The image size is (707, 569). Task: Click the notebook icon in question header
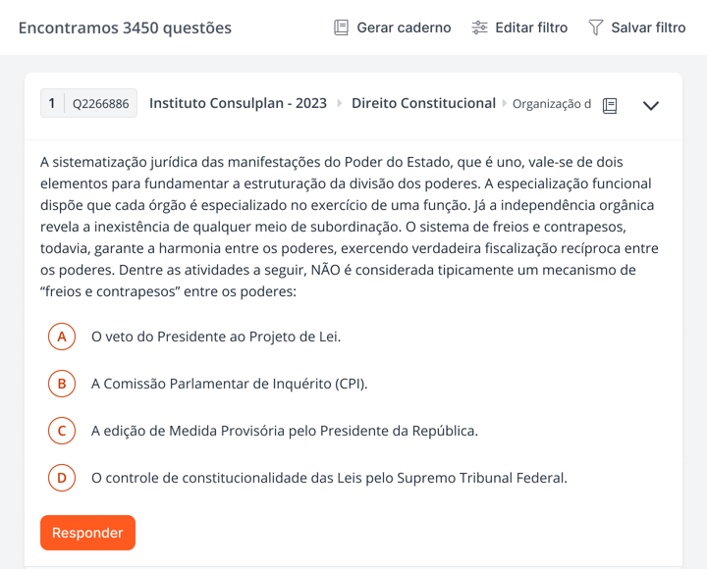(x=610, y=106)
